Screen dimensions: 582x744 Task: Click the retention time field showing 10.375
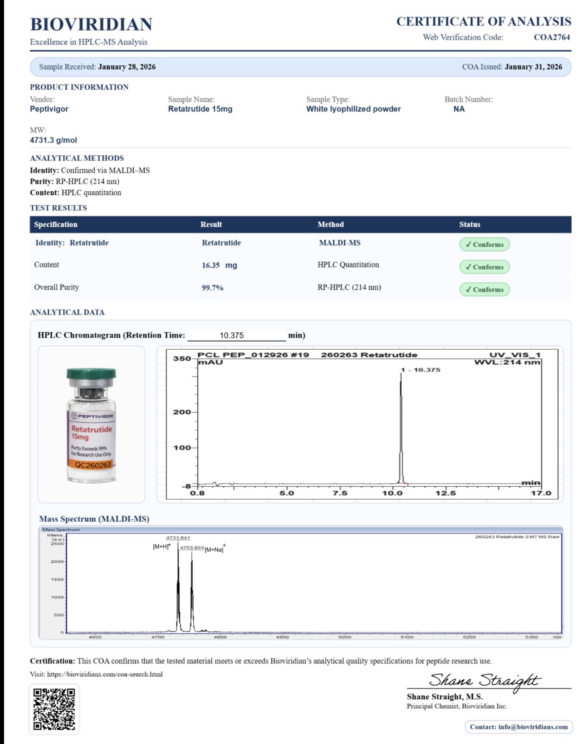[x=236, y=335]
